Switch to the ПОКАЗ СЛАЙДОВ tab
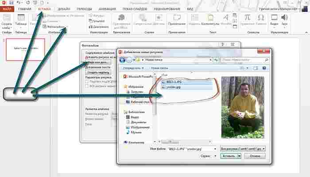310x177 pixels. pyautogui.click(x=135, y=9)
